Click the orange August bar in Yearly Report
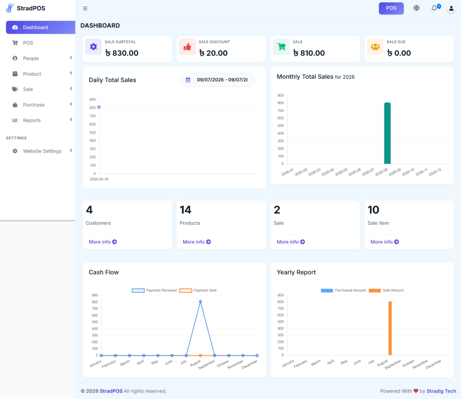Viewport: 461px width, 399px height. pyautogui.click(x=390, y=328)
